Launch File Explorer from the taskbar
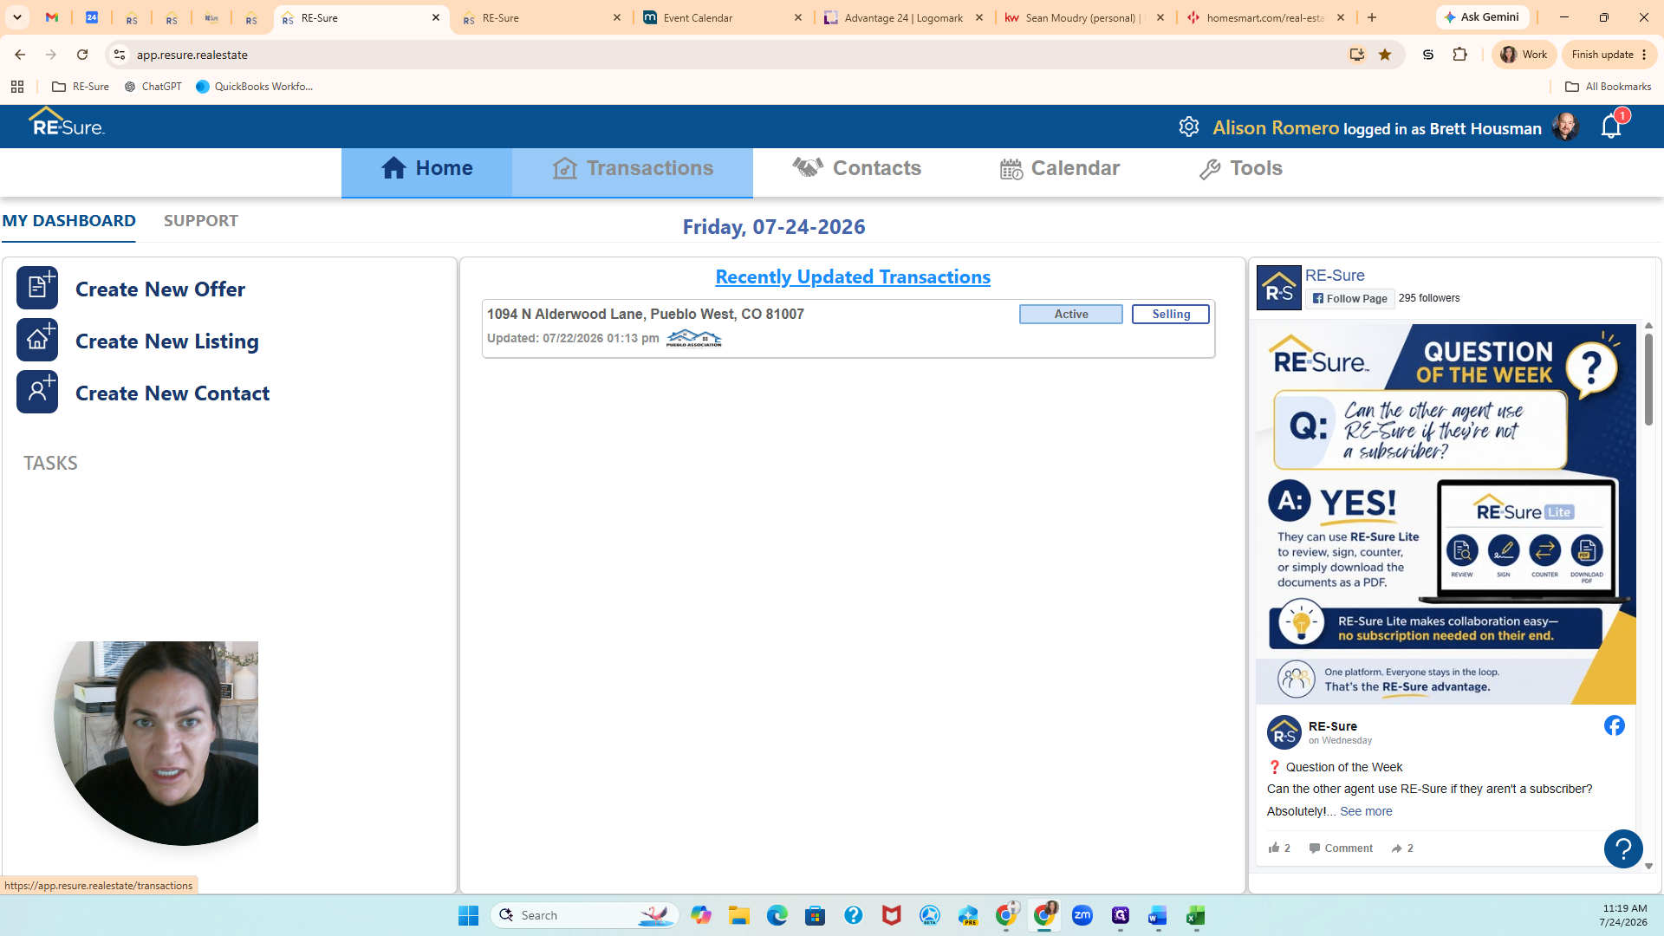The height and width of the screenshot is (936, 1664). coord(739,915)
